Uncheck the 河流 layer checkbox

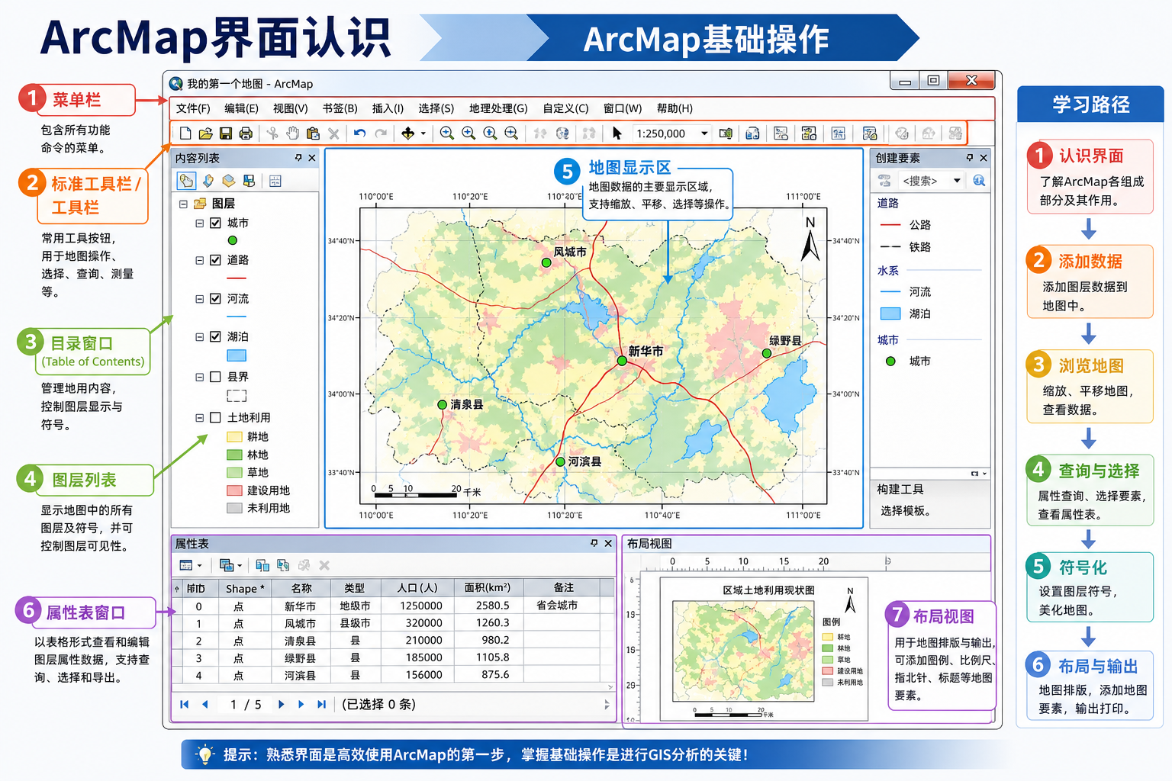pos(216,299)
